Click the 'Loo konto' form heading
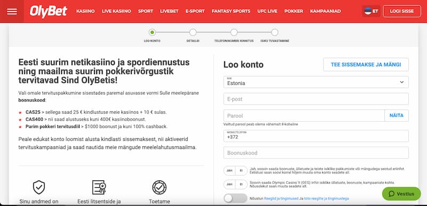The image size is (427, 206). point(243,65)
